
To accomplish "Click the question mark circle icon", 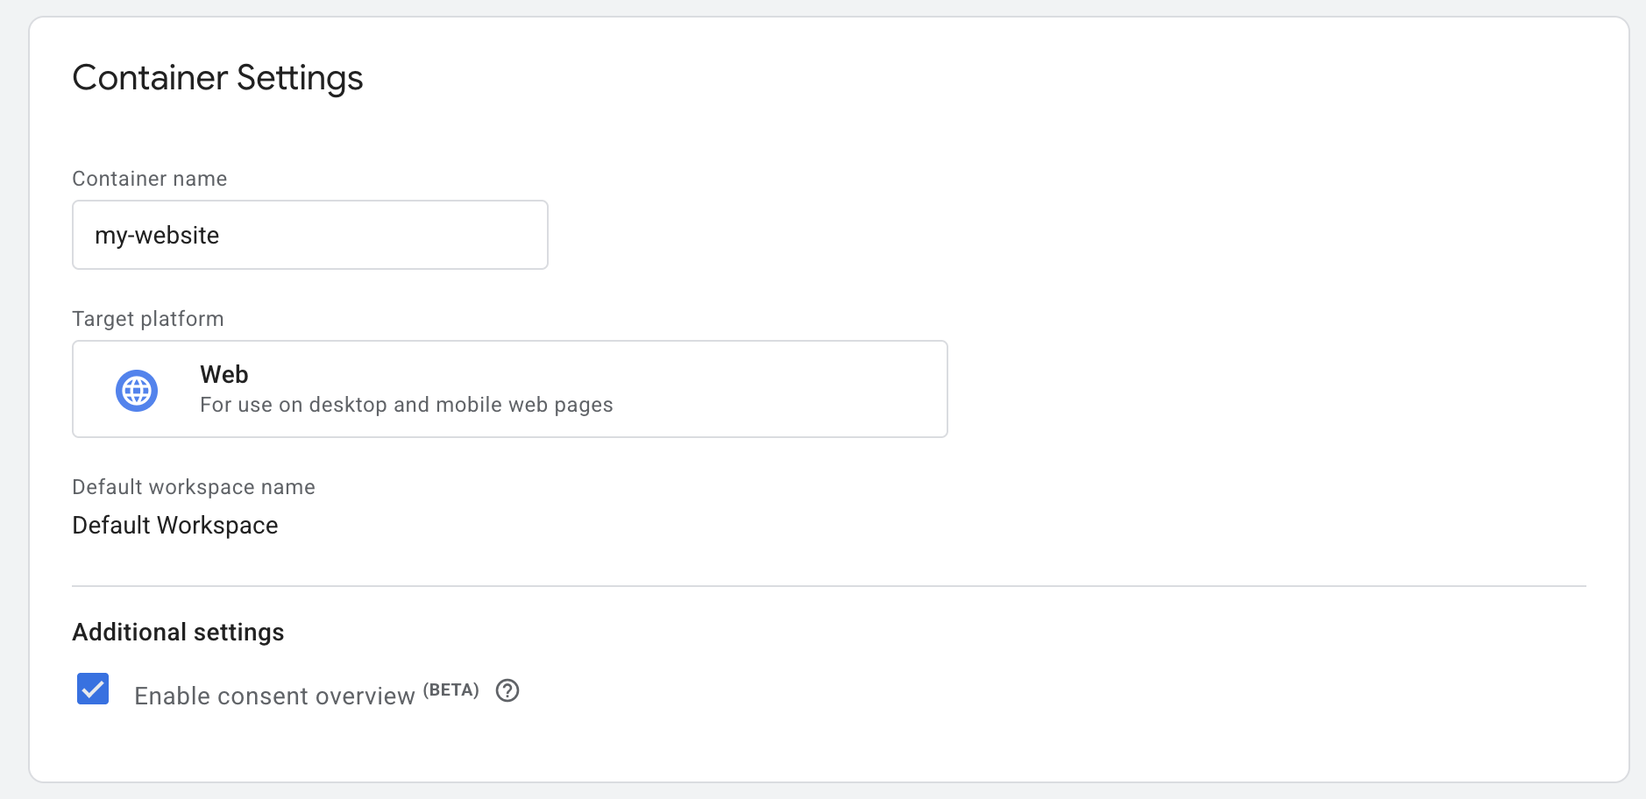I will (x=507, y=691).
